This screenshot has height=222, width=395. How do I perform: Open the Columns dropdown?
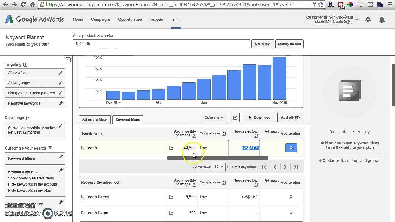pyautogui.click(x=214, y=117)
